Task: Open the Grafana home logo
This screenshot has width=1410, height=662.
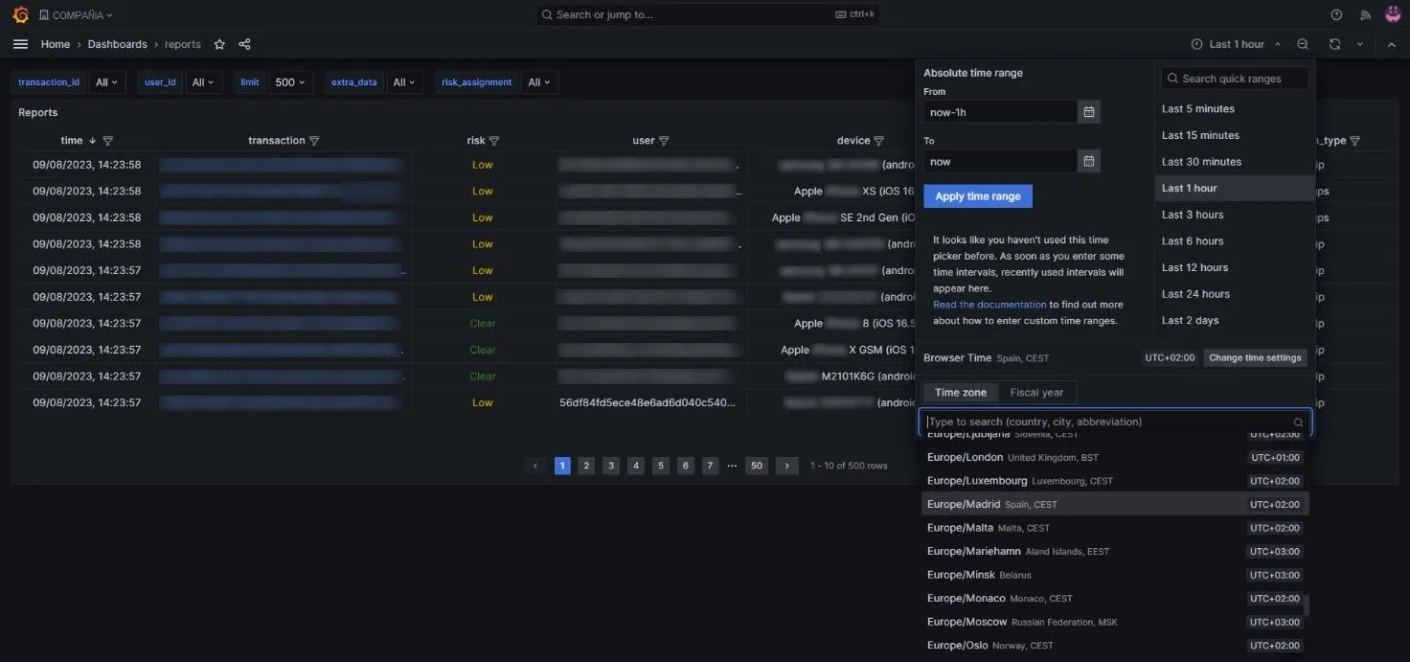Action: pyautogui.click(x=20, y=14)
